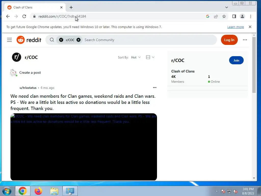This screenshot has width=261, height=196.
Task: Click the muted volume tray icon
Action: (x=235, y=191)
